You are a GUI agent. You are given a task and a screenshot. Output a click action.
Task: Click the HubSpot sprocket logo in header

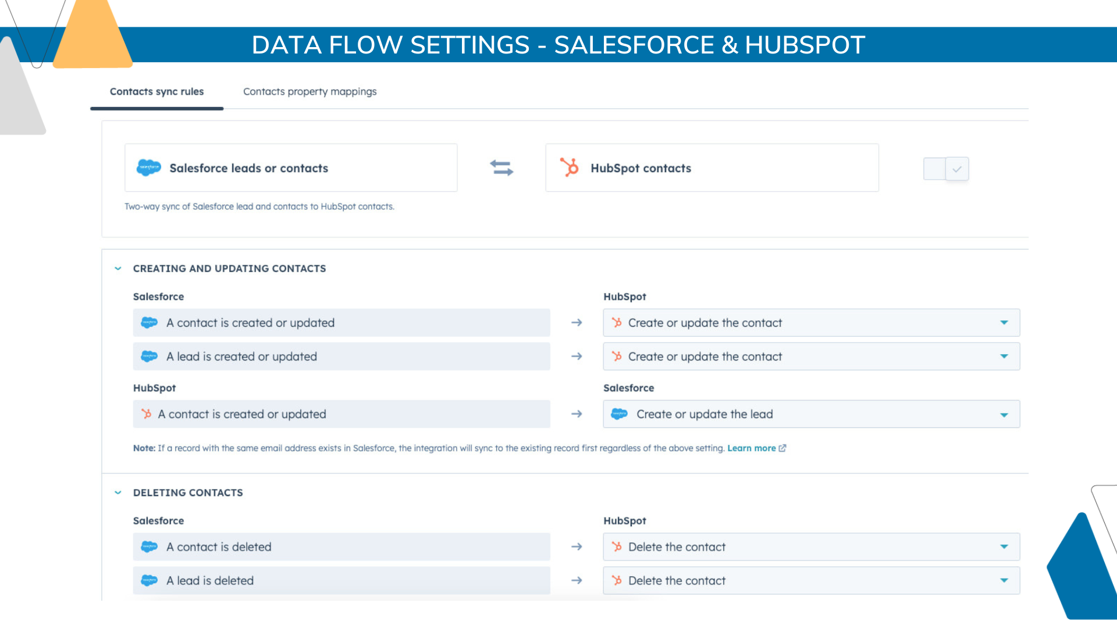click(x=570, y=167)
